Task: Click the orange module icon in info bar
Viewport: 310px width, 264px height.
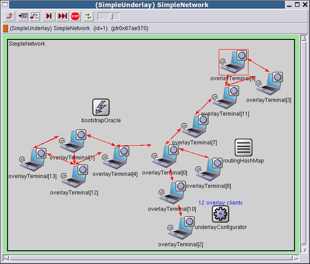Action: pyautogui.click(x=5, y=28)
